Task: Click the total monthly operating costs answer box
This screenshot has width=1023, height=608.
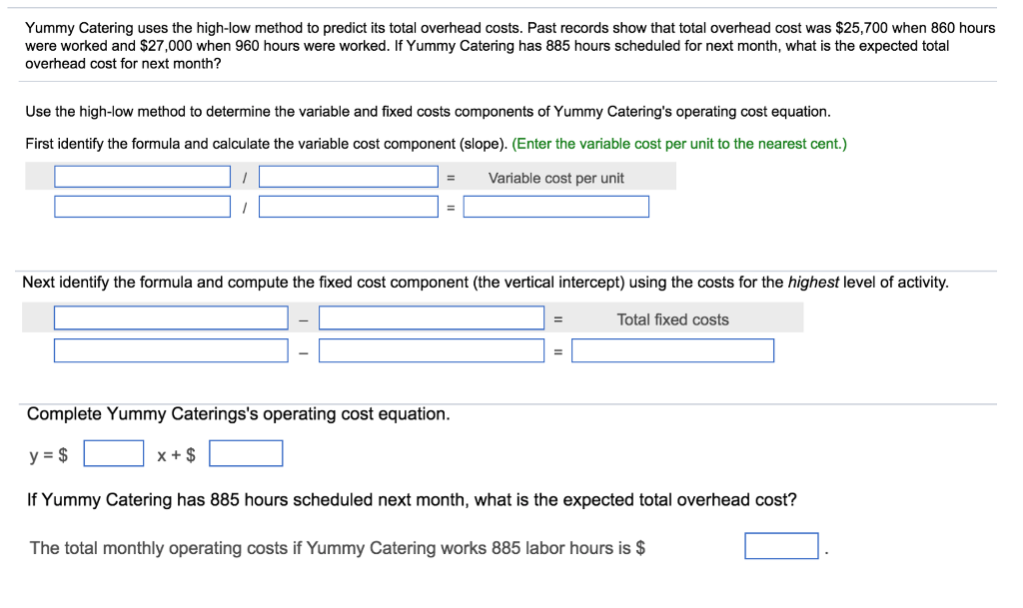Action: pyautogui.click(x=781, y=545)
